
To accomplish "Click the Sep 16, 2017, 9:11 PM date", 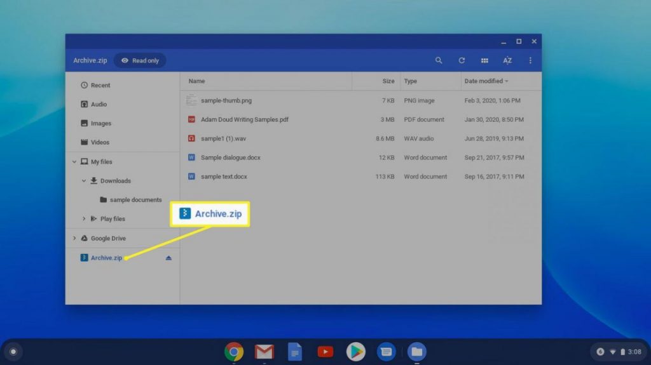I will 494,176.
